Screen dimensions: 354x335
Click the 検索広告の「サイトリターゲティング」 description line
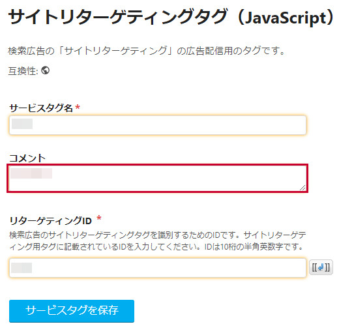pyautogui.click(x=147, y=51)
